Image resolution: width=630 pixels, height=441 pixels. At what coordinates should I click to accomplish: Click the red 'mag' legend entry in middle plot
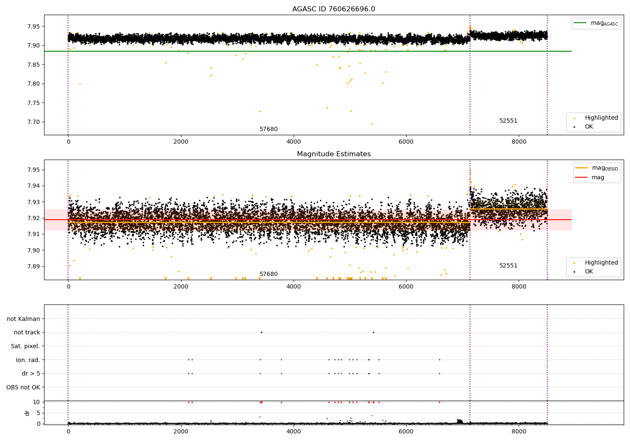[x=590, y=177]
